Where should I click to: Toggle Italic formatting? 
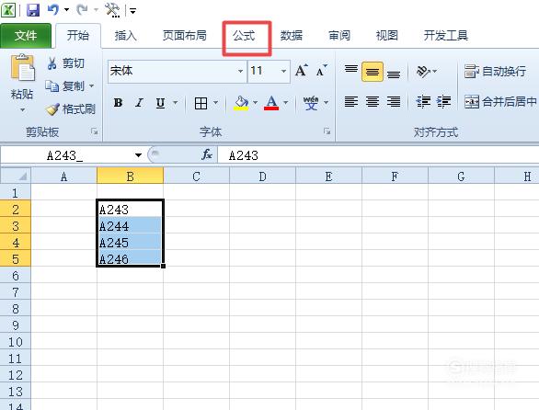click(139, 103)
